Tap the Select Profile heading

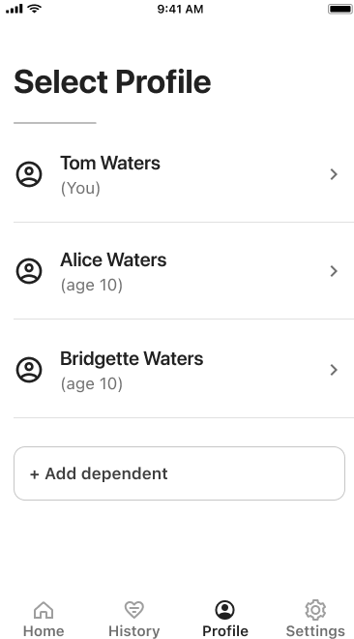coord(112,82)
